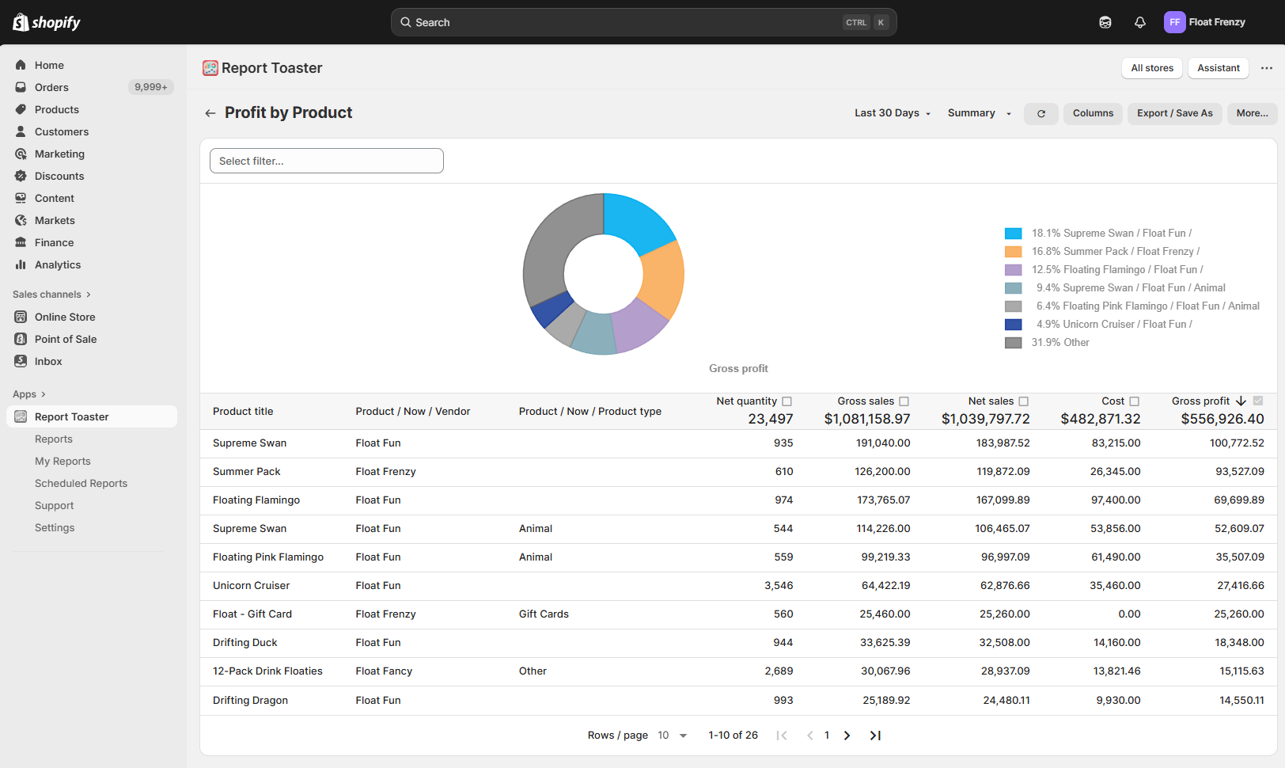Toggle the Gross sales column checkbox
The image size is (1285, 768).
click(x=904, y=401)
